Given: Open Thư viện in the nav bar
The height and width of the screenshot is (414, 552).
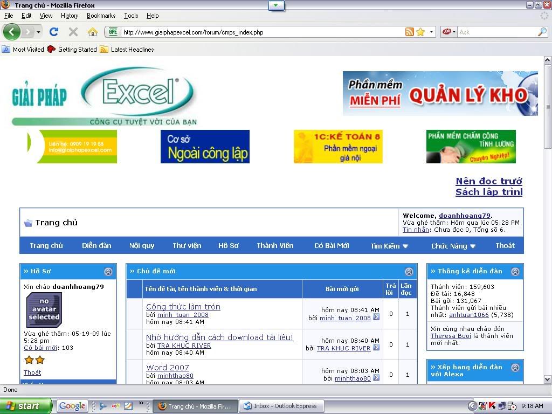Looking at the screenshot, I should (x=187, y=245).
